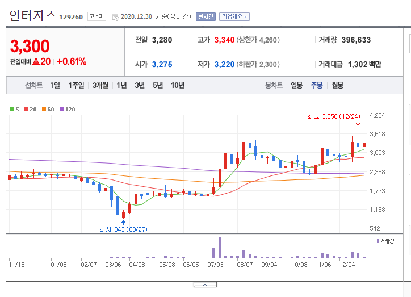This screenshot has width=411, height=297.
Task: Click the green 5-period moving average legend
Action: click(15, 109)
